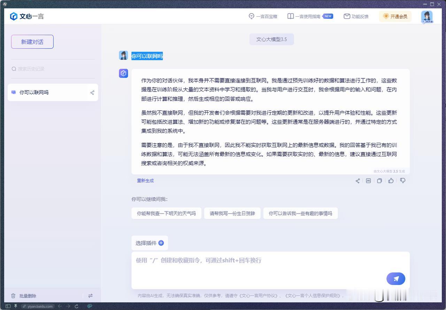Screen dimensions: 446x310
Task: Click the NEW badge in the header
Action: [x=328, y=16]
